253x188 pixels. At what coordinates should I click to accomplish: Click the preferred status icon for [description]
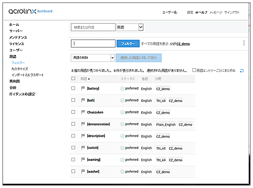123,136
